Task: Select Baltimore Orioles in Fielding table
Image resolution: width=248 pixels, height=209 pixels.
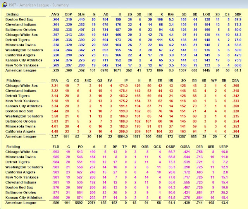Action: (21, 192)
